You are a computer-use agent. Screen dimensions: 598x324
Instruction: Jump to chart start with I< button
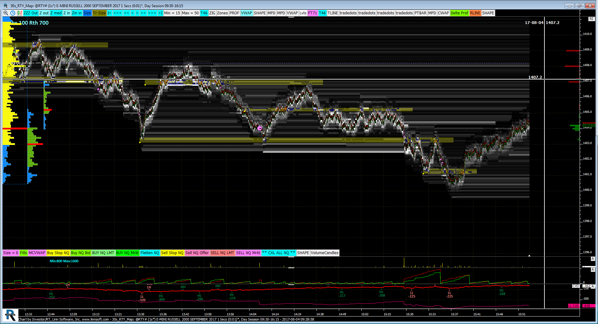[x=110, y=13]
